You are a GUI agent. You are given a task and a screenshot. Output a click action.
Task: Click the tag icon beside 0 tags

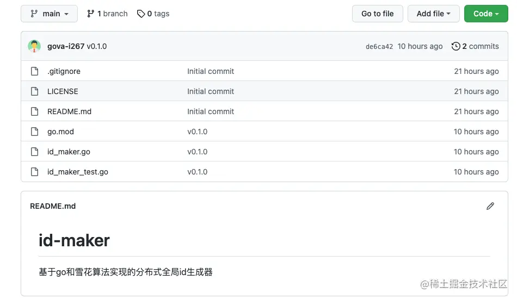pyautogui.click(x=141, y=14)
